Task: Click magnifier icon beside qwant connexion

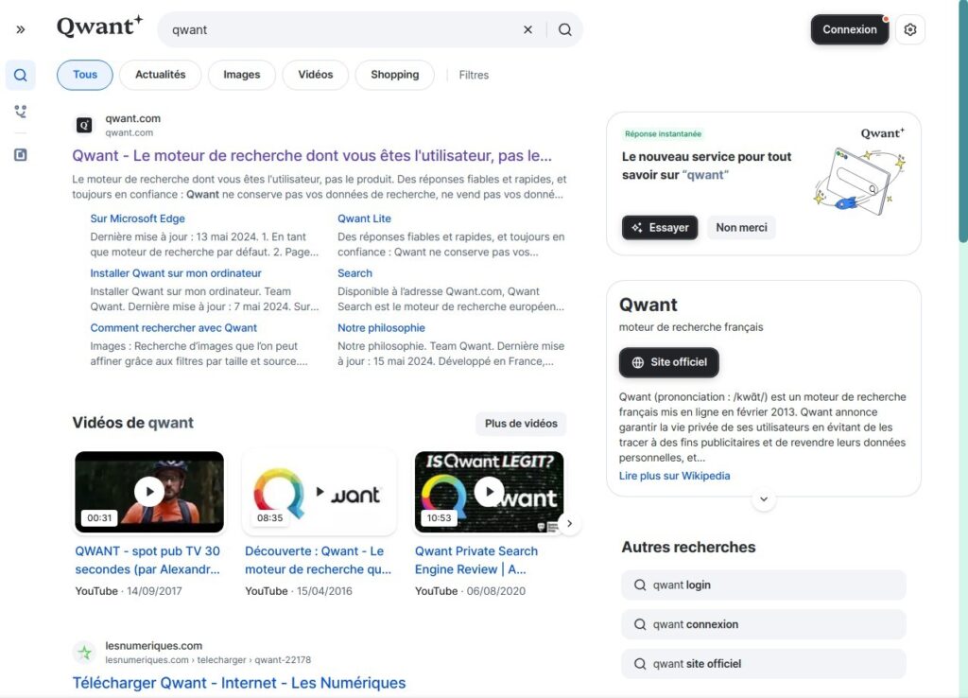Action: point(640,624)
